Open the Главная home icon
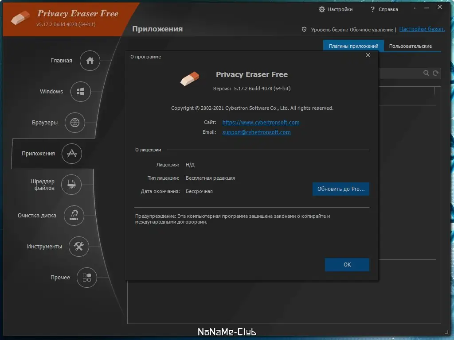Image resolution: width=454 pixels, height=340 pixels. click(x=90, y=60)
